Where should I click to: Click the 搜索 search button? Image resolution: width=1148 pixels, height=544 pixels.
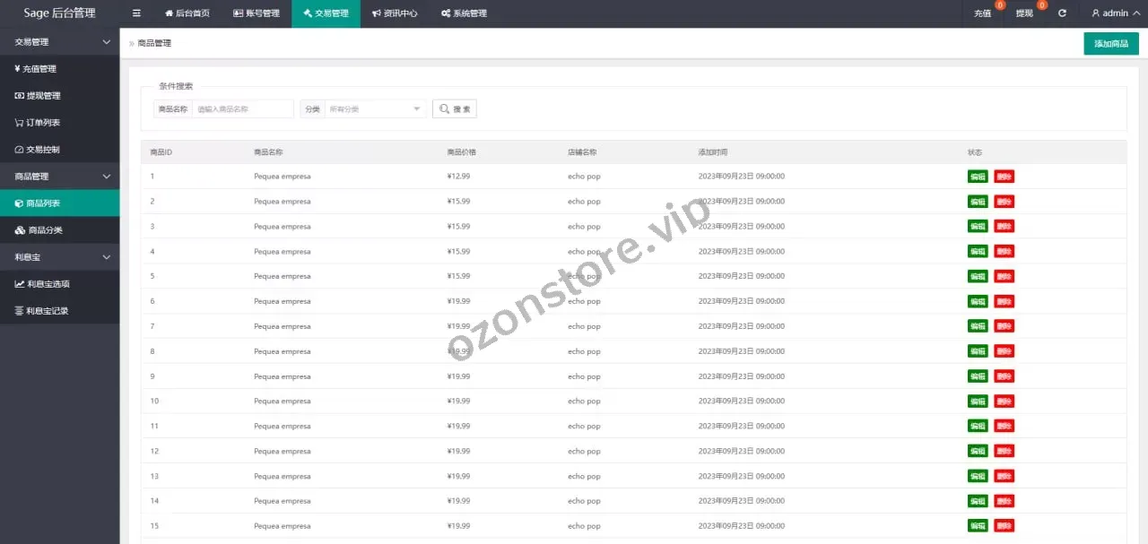coord(455,109)
